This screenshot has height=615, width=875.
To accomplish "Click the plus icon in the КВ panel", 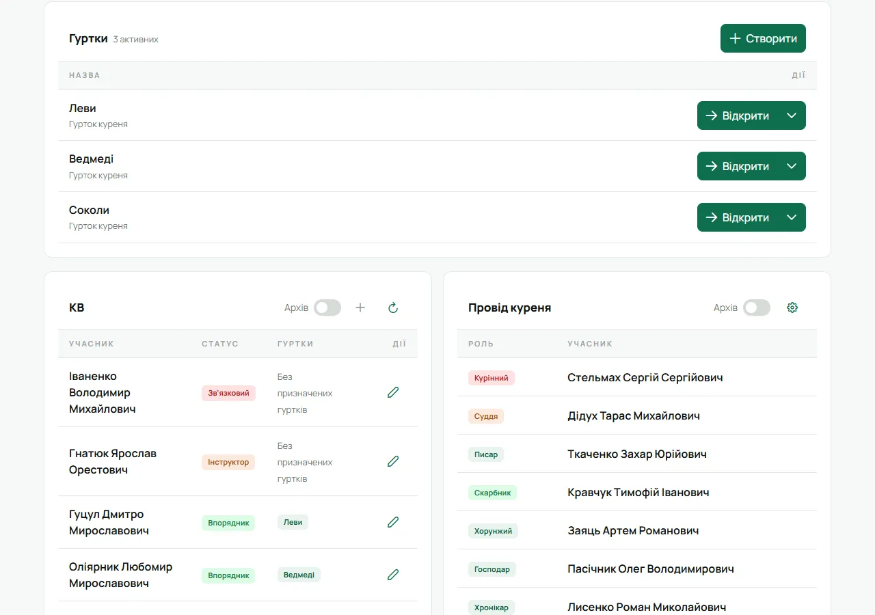I will pyautogui.click(x=360, y=307).
